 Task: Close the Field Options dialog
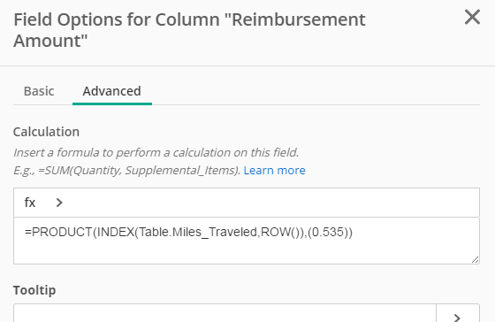click(472, 17)
